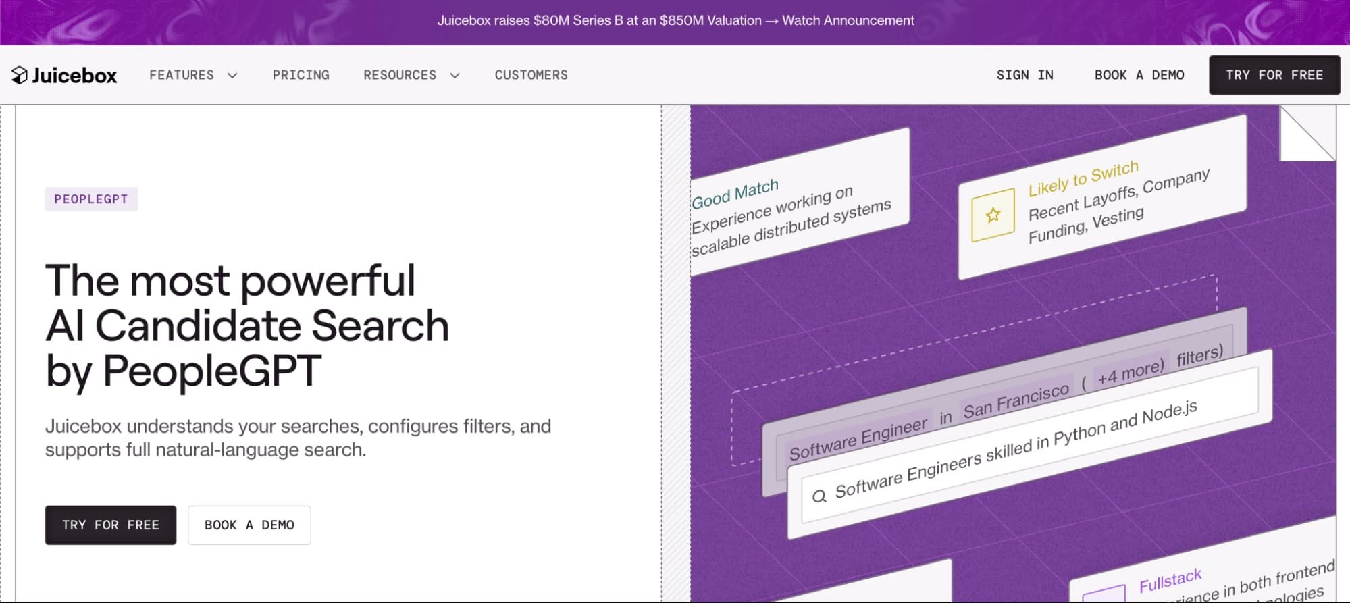Click the headline 'The most powerful'
Image resolution: width=1350 pixels, height=603 pixels.
pyautogui.click(x=230, y=280)
